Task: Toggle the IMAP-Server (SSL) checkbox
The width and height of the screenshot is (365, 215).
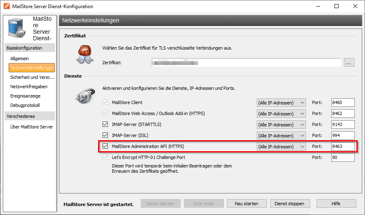Action: click(105, 135)
